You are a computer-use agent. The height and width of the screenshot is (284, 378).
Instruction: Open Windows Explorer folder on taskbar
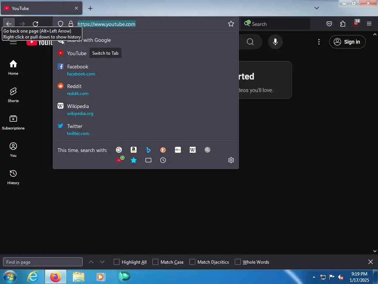[79, 277]
